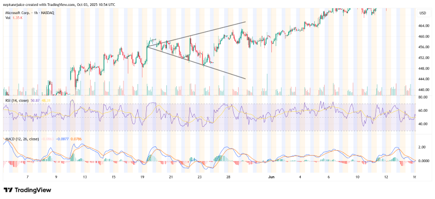435x199 pixels.
Task: Click the yellow RSI value 48.31
Action: click(x=46, y=100)
